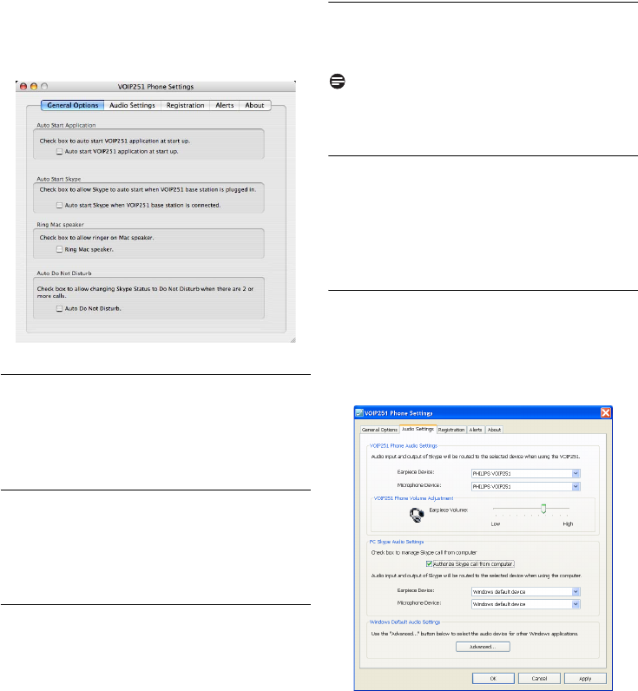The image size is (638, 691).
Task: Click the note icon beside the text column
Action: pos(338,82)
